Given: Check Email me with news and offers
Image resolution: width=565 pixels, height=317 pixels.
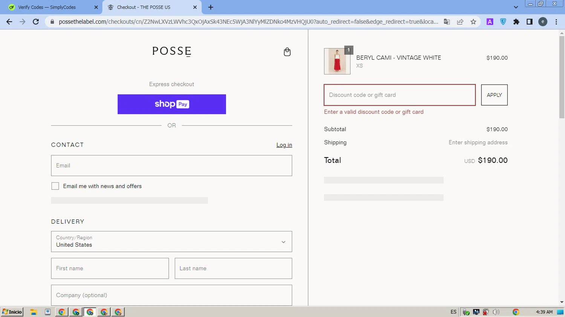Looking at the screenshot, I should (55, 186).
